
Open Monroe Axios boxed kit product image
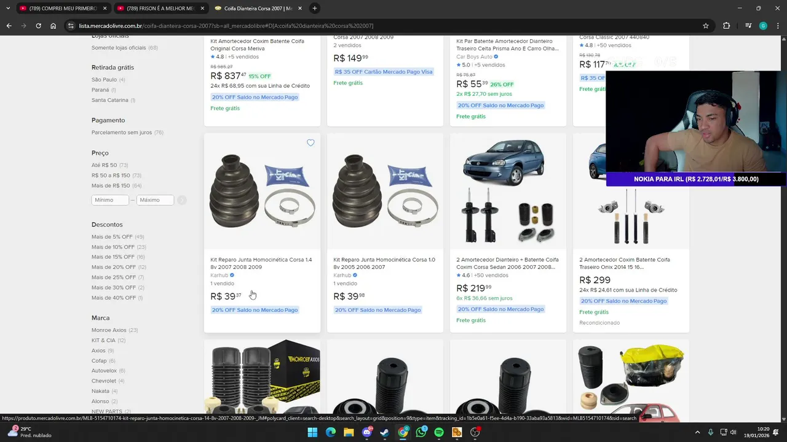click(263, 378)
